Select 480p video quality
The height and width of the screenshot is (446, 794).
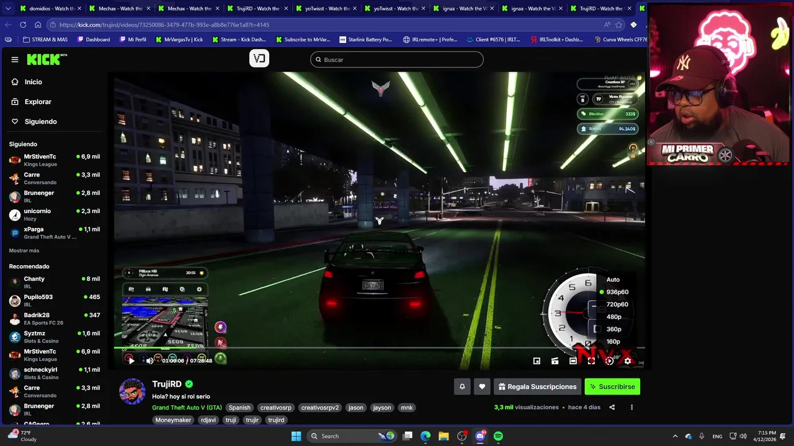point(613,317)
